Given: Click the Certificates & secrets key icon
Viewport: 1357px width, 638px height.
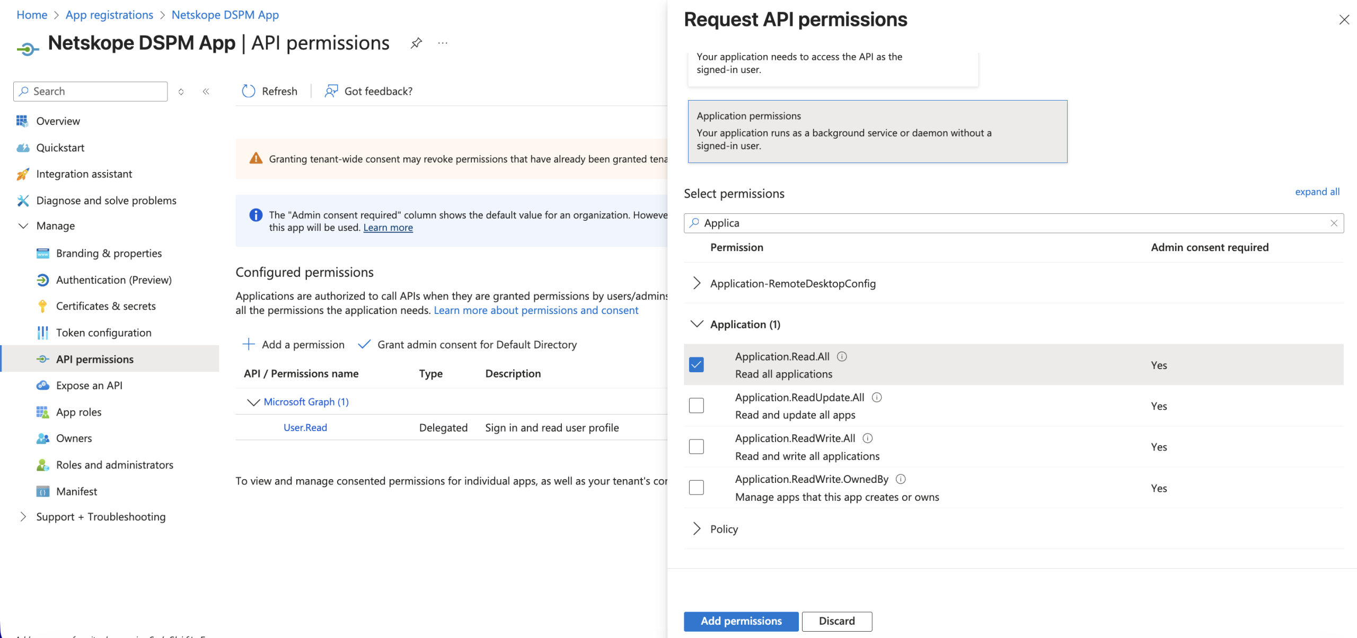Looking at the screenshot, I should (x=42, y=306).
